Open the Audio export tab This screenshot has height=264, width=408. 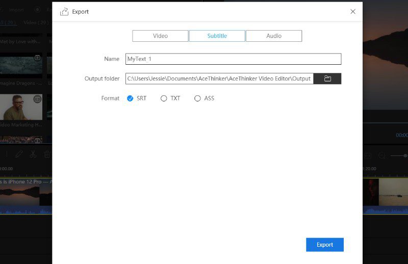click(274, 36)
